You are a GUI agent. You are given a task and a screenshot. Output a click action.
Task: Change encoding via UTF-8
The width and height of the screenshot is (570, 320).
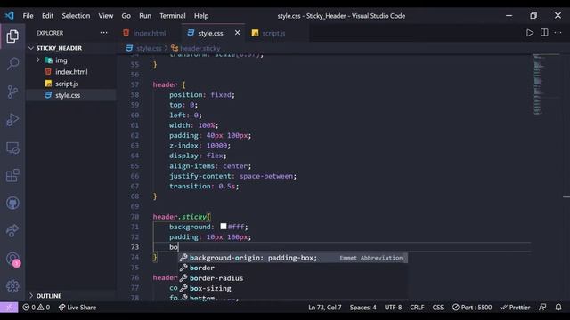pyautogui.click(x=393, y=308)
